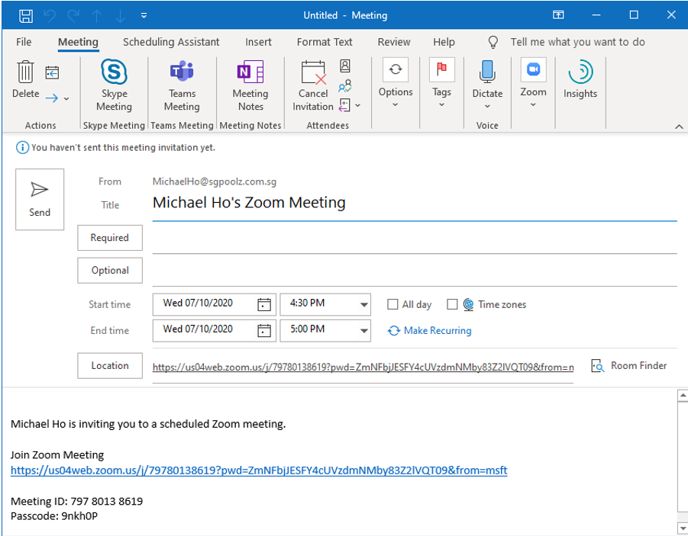688x536 pixels.
Task: Click the Redo arrow in quick access toolbar
Action: [73, 16]
